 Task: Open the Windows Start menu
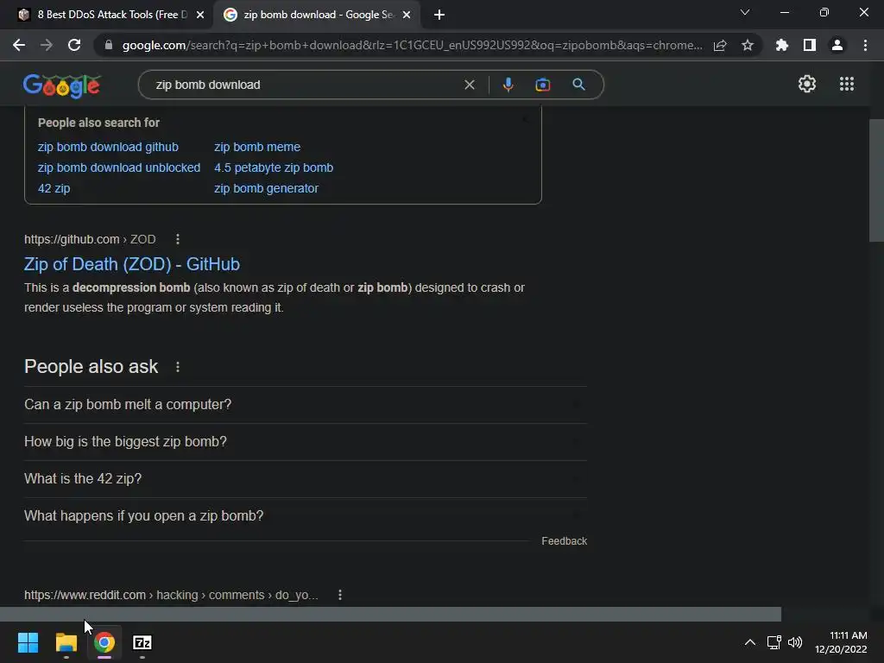(x=28, y=642)
